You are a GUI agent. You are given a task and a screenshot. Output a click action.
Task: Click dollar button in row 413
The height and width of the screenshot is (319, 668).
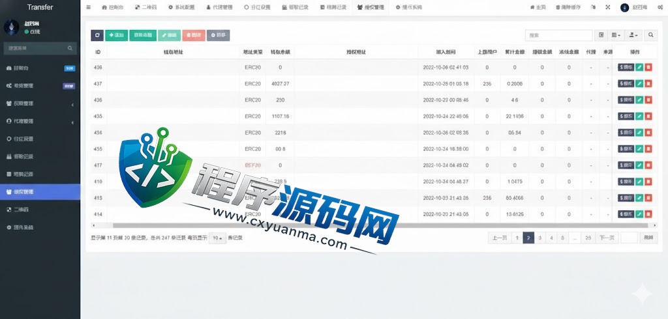coord(626,198)
